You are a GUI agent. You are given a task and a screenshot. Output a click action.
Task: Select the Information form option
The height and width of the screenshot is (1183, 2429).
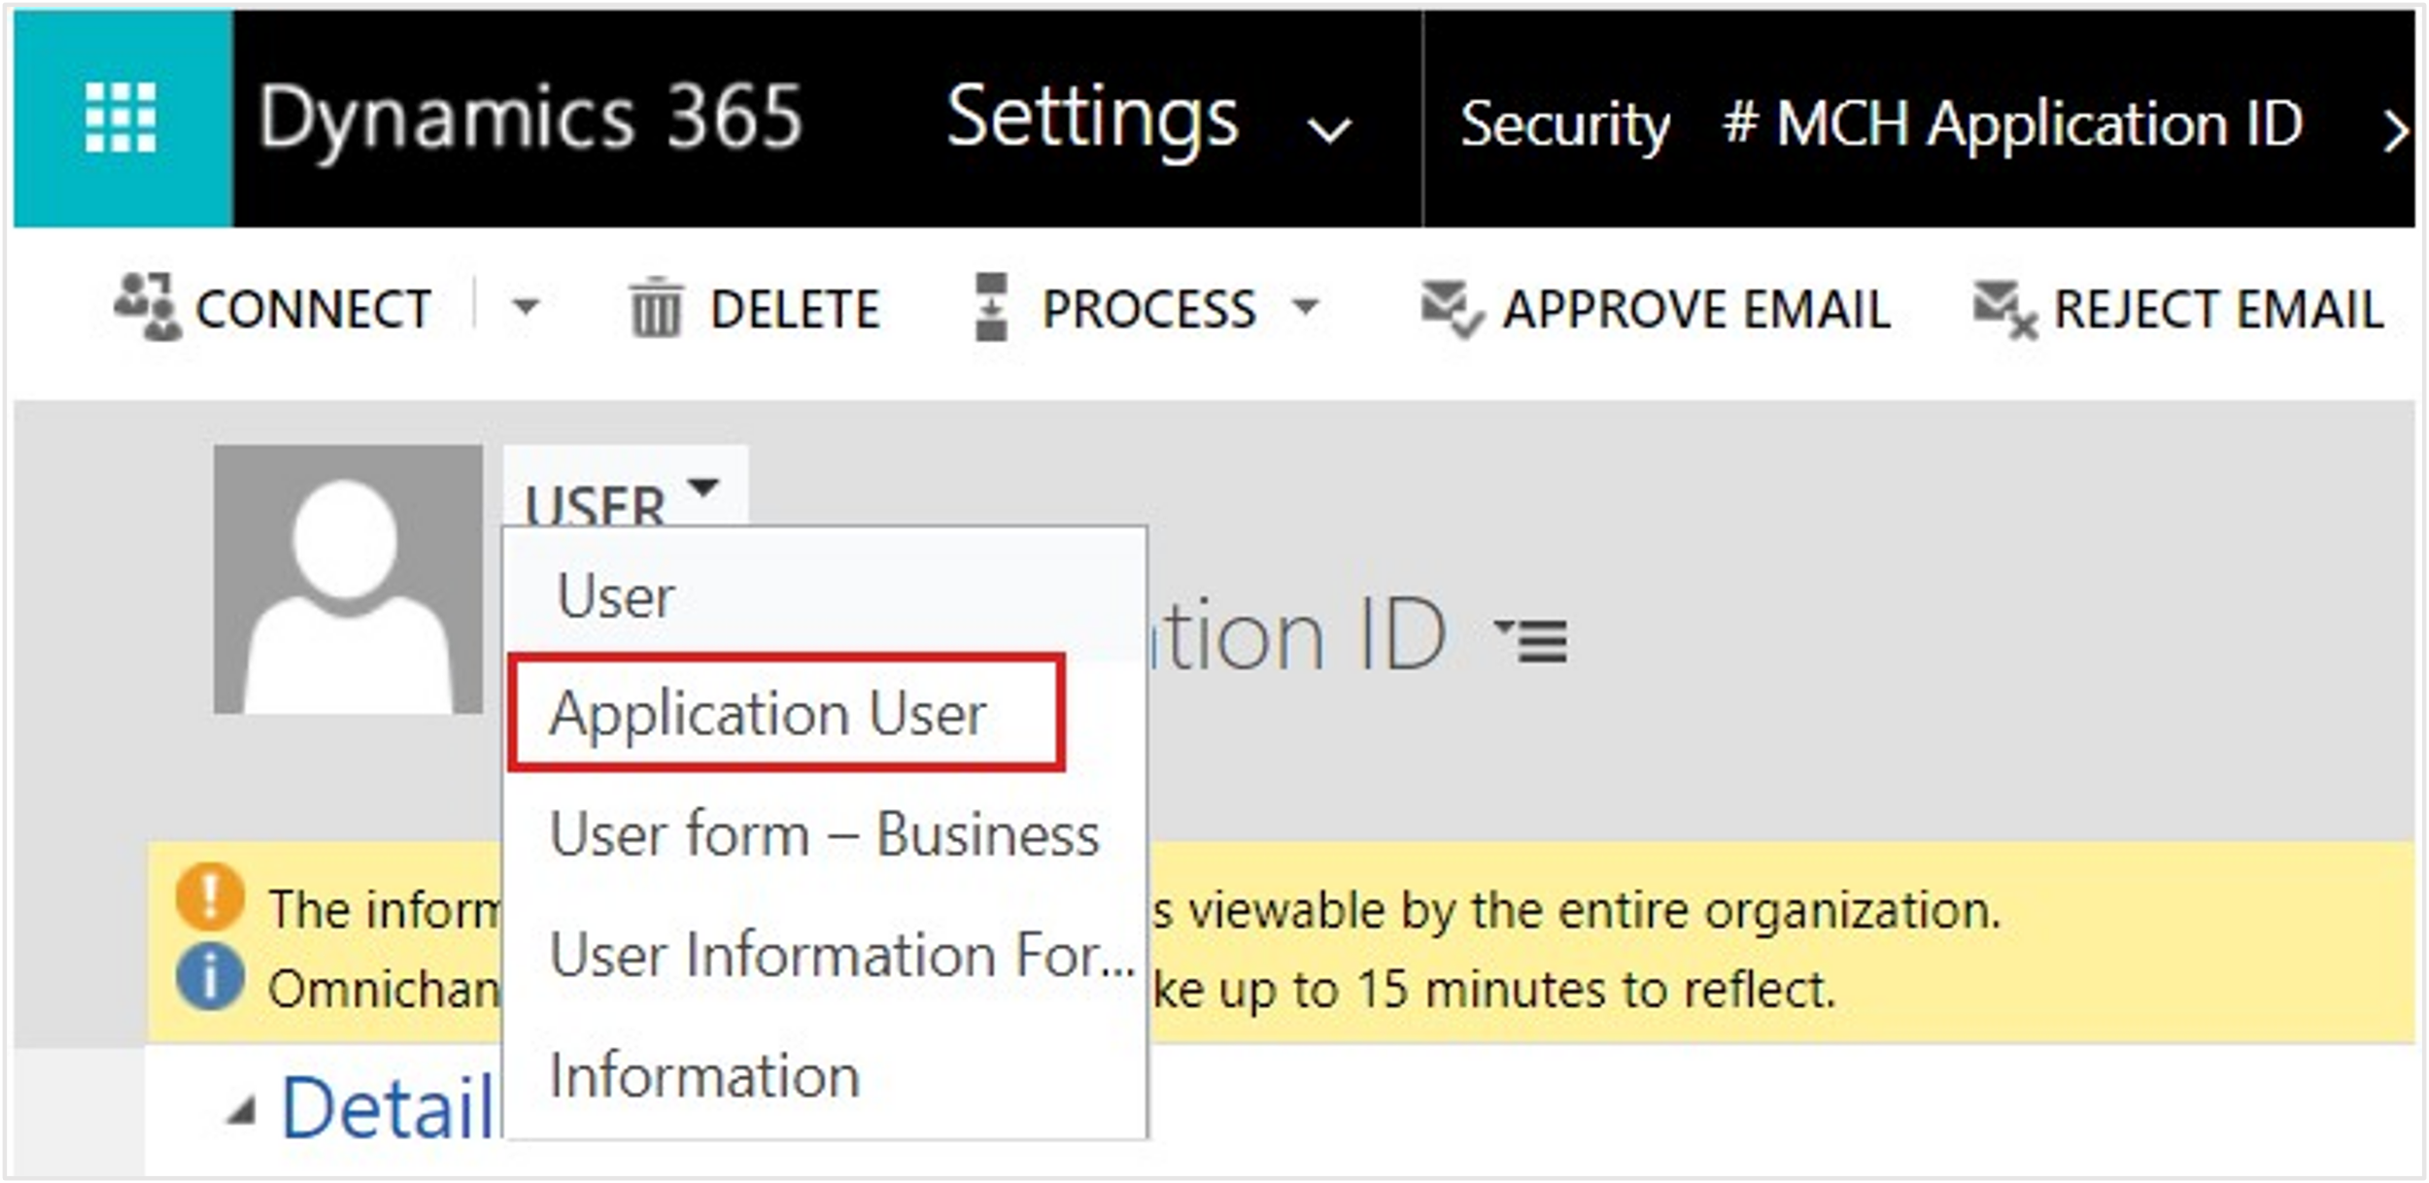705,1075
